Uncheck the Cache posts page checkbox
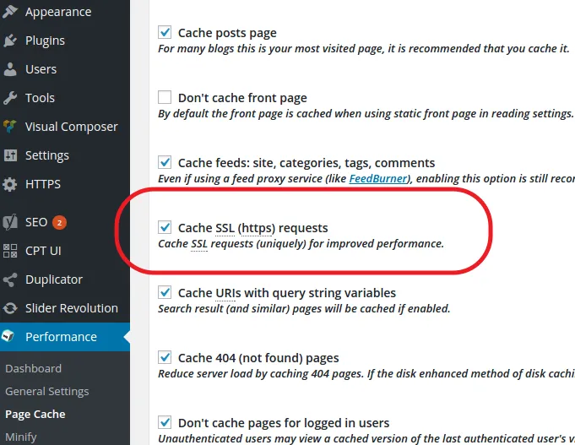This screenshot has width=575, height=445. tap(165, 33)
